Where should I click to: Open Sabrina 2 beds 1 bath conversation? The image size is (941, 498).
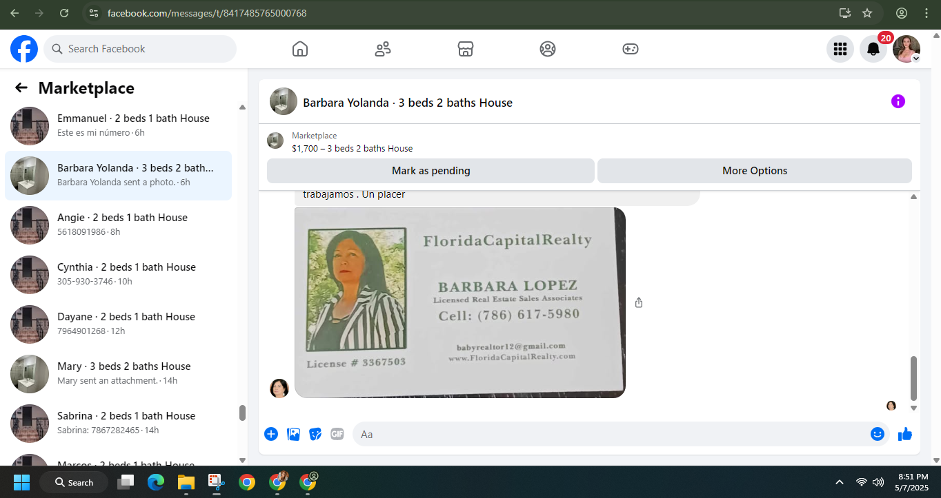[118, 424]
